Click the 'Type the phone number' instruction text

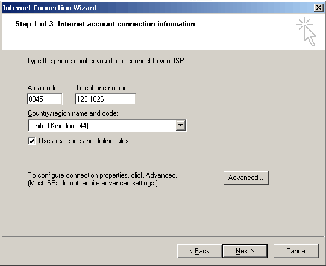coord(106,61)
